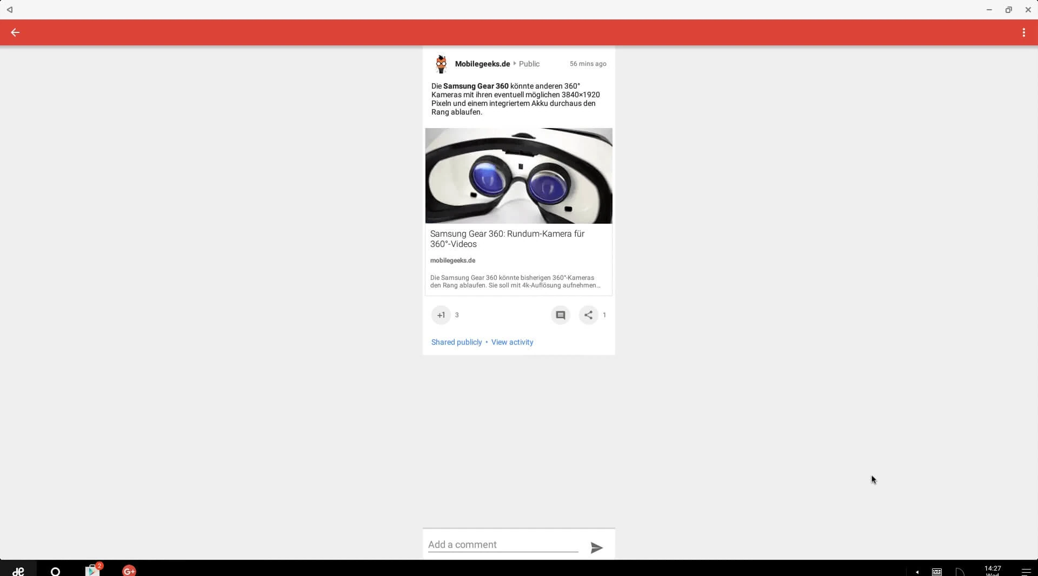Send comment with the paper plane icon
This screenshot has height=576, width=1038.
596,548
